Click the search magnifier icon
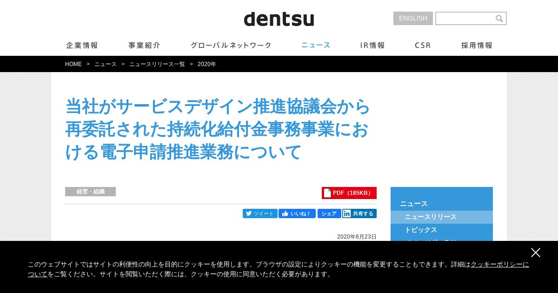 (499, 19)
